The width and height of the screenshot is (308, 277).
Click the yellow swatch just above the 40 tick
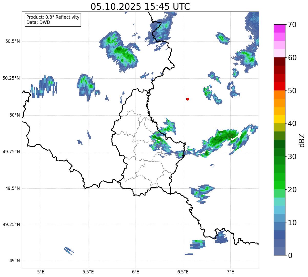tap(280, 119)
